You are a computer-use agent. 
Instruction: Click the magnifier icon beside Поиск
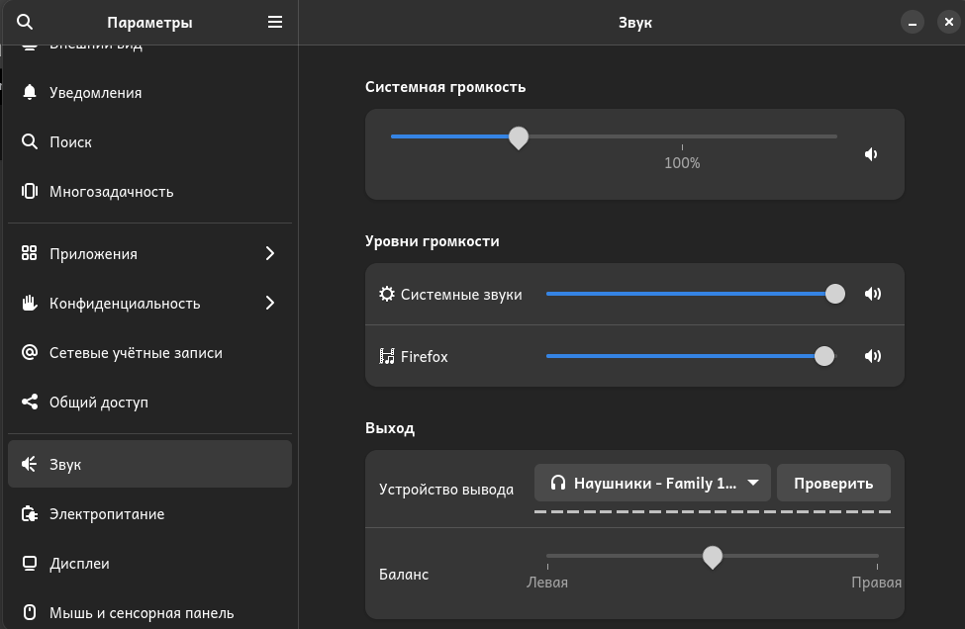30,141
